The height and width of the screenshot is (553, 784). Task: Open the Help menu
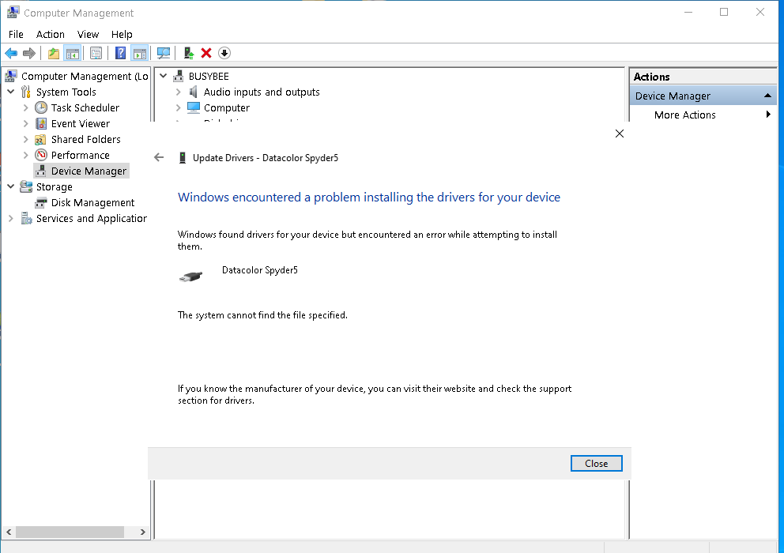(x=122, y=34)
